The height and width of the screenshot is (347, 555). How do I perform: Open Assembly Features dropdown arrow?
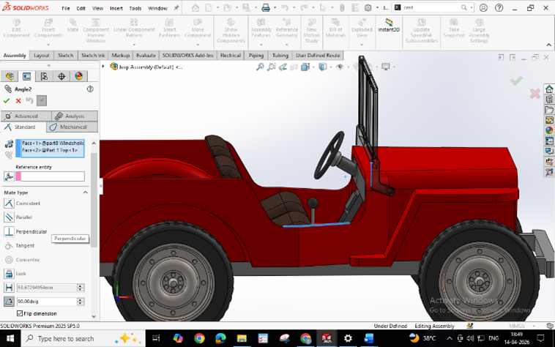tap(261, 45)
